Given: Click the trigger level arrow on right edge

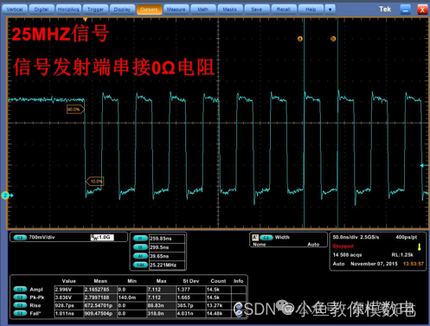Looking at the screenshot, I should (x=423, y=165).
